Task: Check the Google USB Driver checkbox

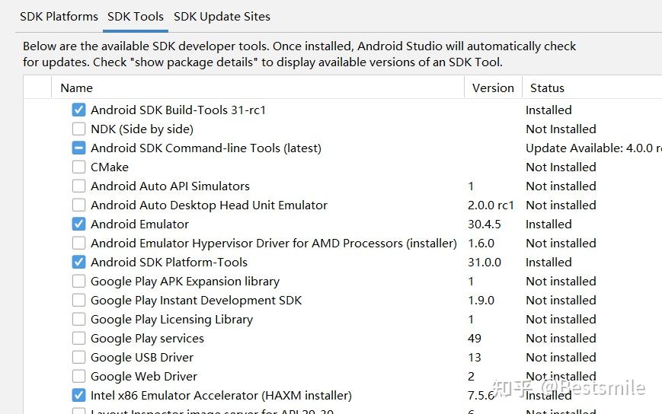Action: [x=78, y=357]
